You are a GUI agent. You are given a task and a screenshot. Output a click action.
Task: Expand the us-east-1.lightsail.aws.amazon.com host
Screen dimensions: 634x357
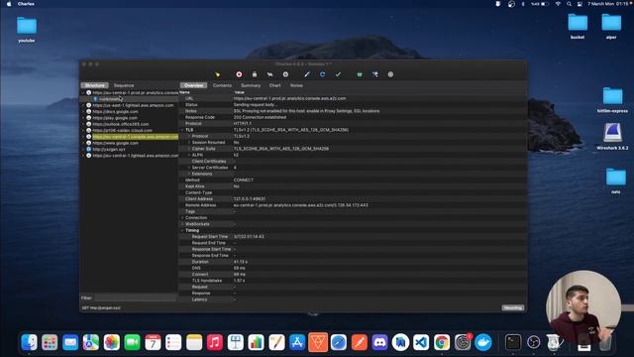(x=83, y=105)
